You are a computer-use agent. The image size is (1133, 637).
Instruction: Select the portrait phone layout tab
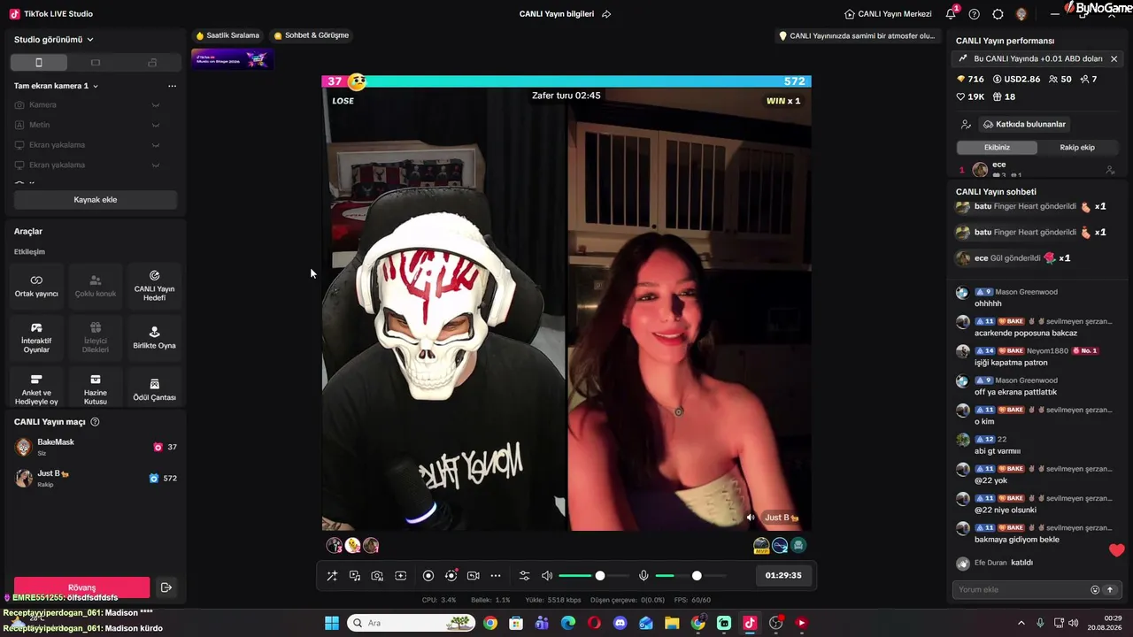[x=39, y=63]
